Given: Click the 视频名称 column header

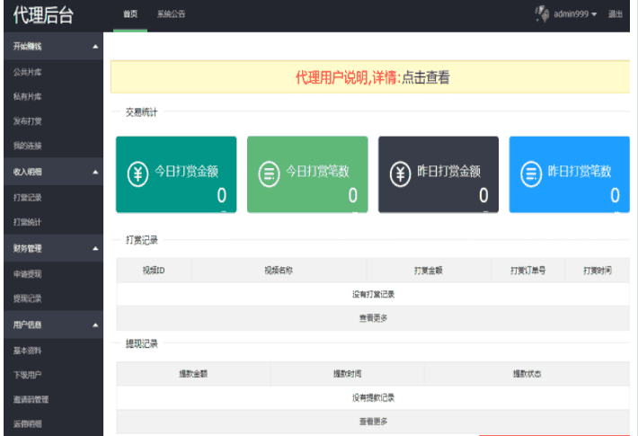Looking at the screenshot, I should pos(279,271).
